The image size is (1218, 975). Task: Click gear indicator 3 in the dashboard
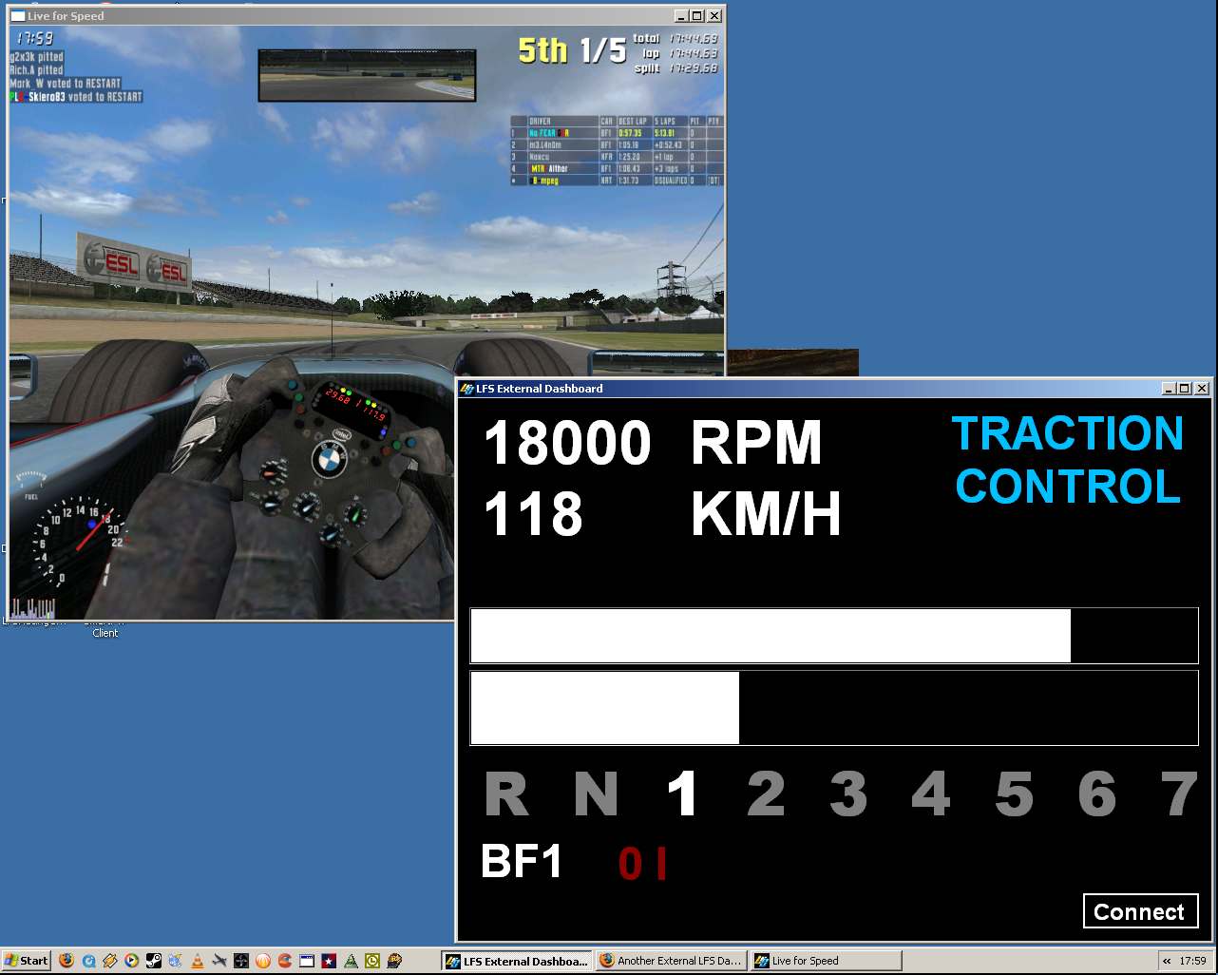pos(848,794)
